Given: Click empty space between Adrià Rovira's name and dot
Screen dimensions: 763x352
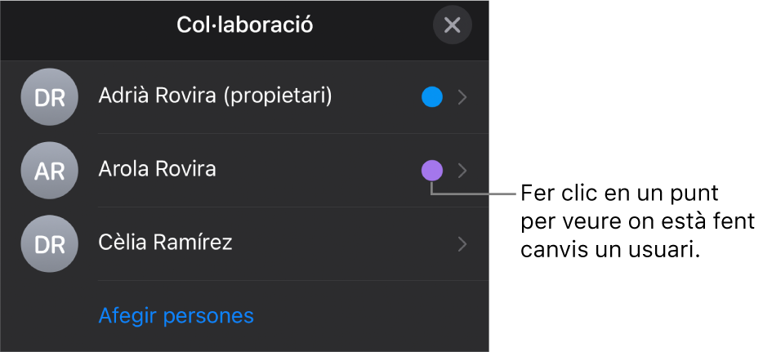Looking at the screenshot, I should tap(376, 97).
